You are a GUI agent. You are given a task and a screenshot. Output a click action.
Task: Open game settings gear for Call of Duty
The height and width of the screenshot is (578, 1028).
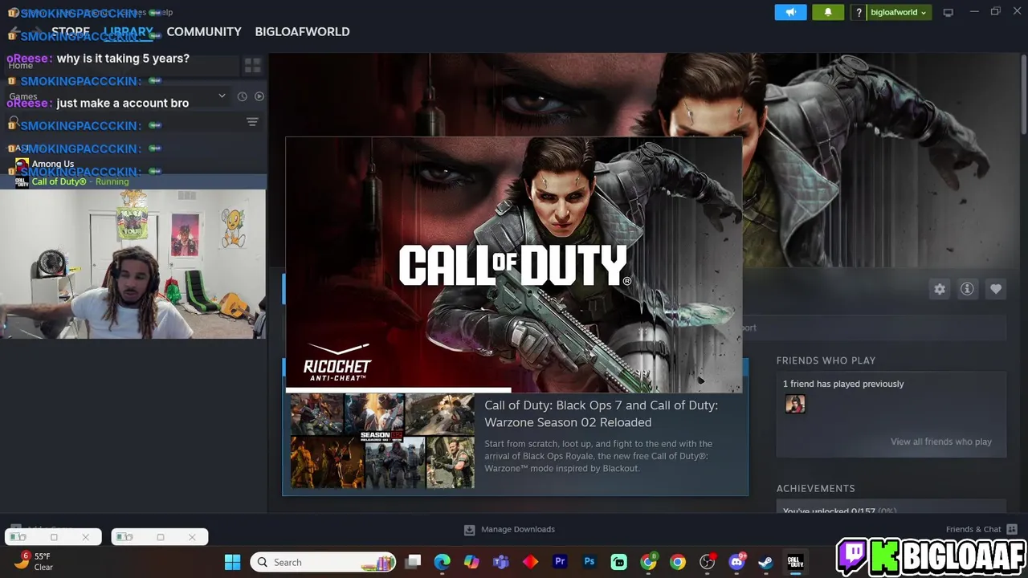[x=940, y=289]
